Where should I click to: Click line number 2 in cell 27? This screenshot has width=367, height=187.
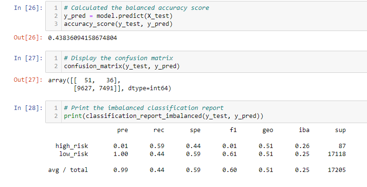coord(56,66)
